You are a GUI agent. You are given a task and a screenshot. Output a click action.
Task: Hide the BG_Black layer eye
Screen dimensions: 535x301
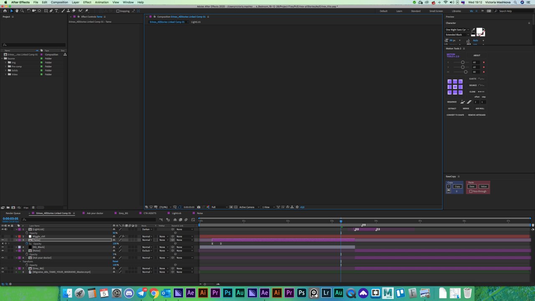coord(3,247)
